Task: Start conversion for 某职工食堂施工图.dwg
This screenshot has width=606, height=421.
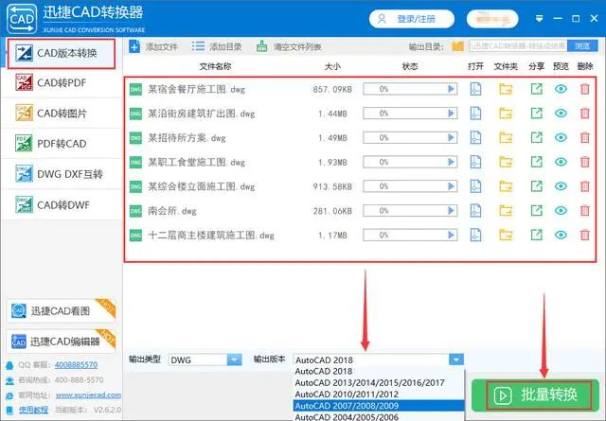Action: coord(451,162)
